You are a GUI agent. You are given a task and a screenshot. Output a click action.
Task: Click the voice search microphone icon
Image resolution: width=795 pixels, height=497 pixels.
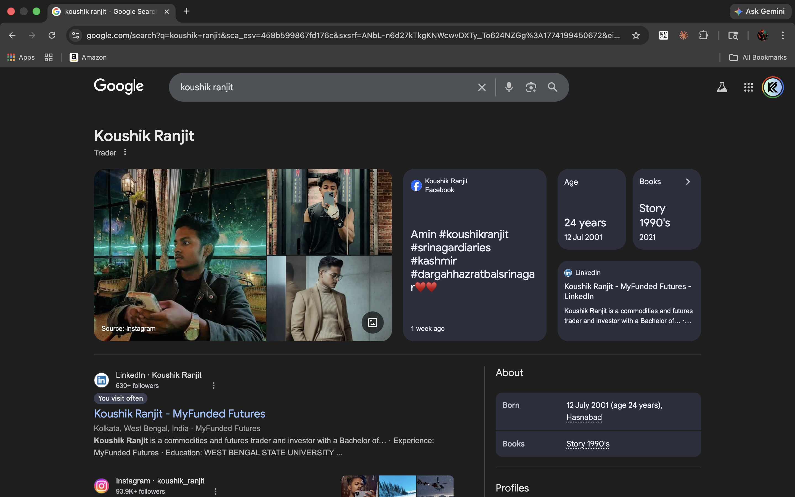tap(508, 87)
